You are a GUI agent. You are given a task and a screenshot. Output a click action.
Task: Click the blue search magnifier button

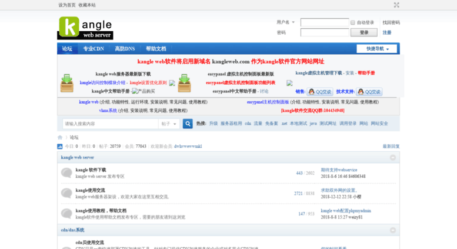(188, 124)
